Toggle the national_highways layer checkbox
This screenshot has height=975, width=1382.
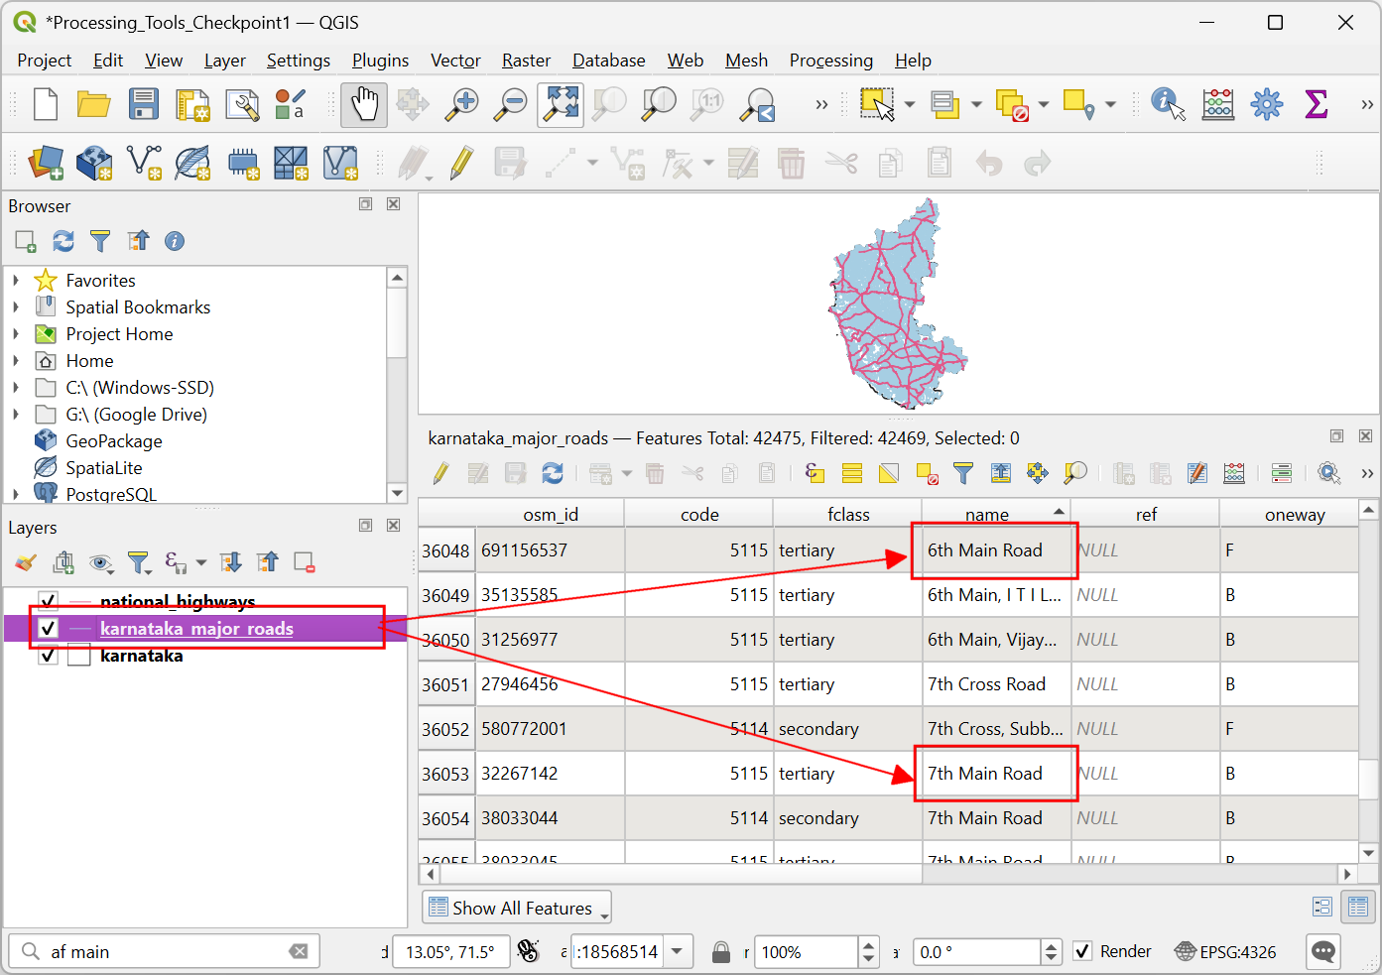[48, 601]
